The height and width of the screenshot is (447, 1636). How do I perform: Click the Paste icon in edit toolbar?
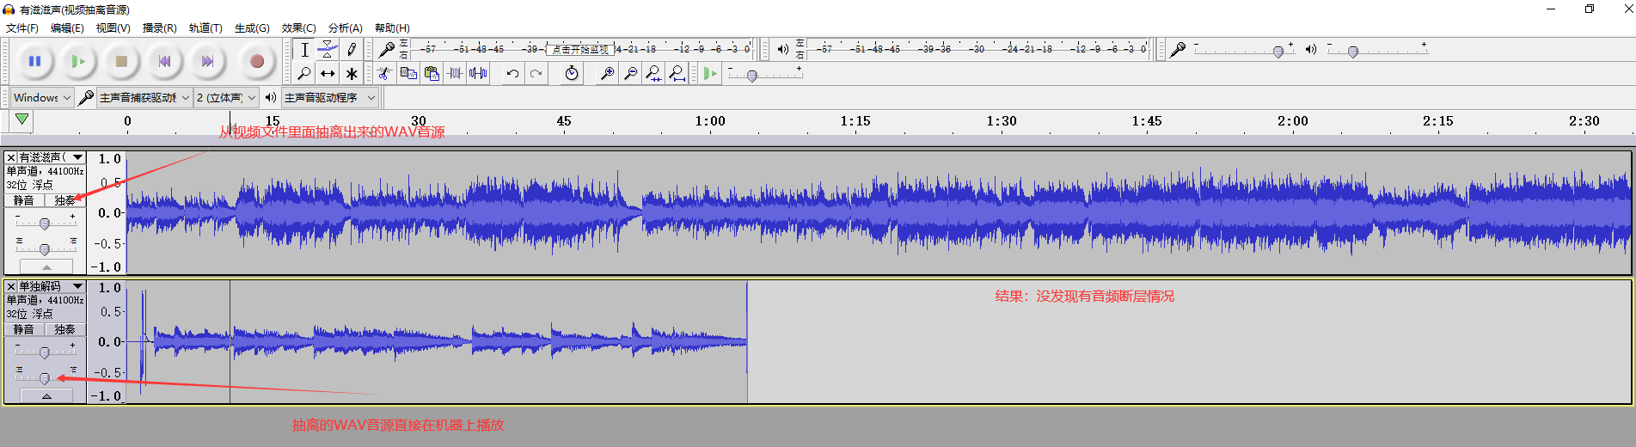tap(432, 73)
